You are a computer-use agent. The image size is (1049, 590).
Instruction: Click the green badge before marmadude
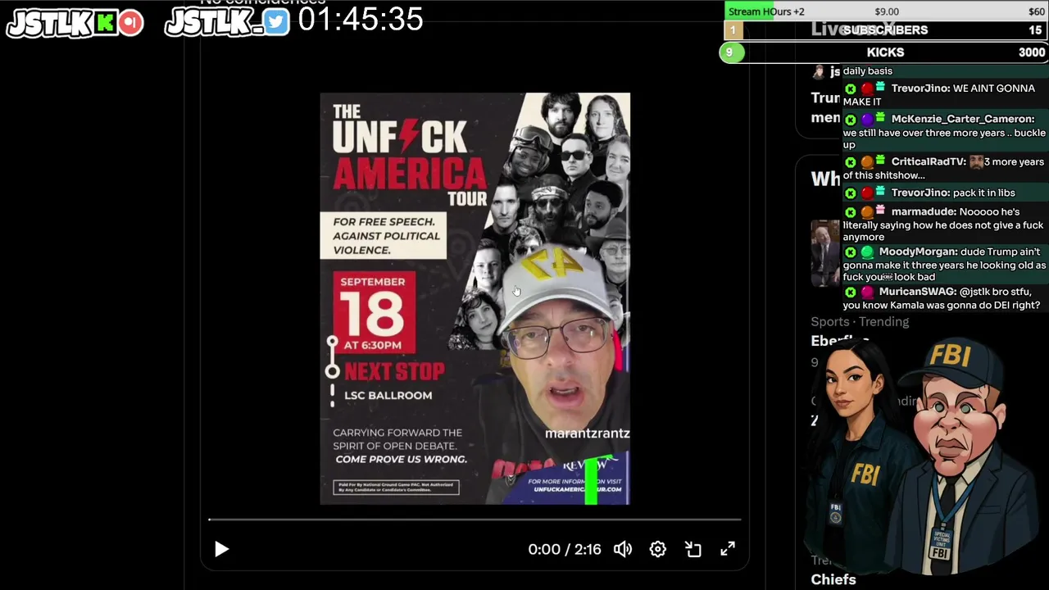[851, 211]
